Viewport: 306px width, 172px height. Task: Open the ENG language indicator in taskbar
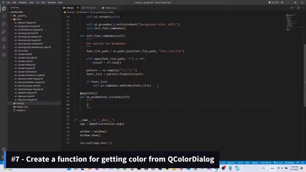tap(272, 168)
